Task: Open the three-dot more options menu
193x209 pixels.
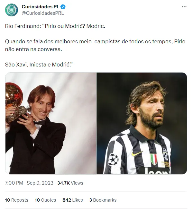Action: [184, 7]
